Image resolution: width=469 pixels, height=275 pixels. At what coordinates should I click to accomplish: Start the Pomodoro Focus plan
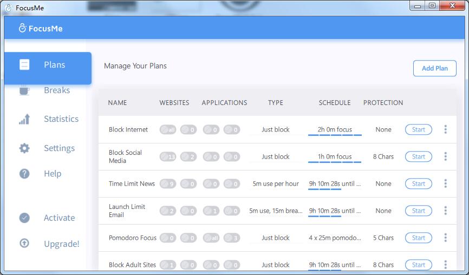click(419, 238)
